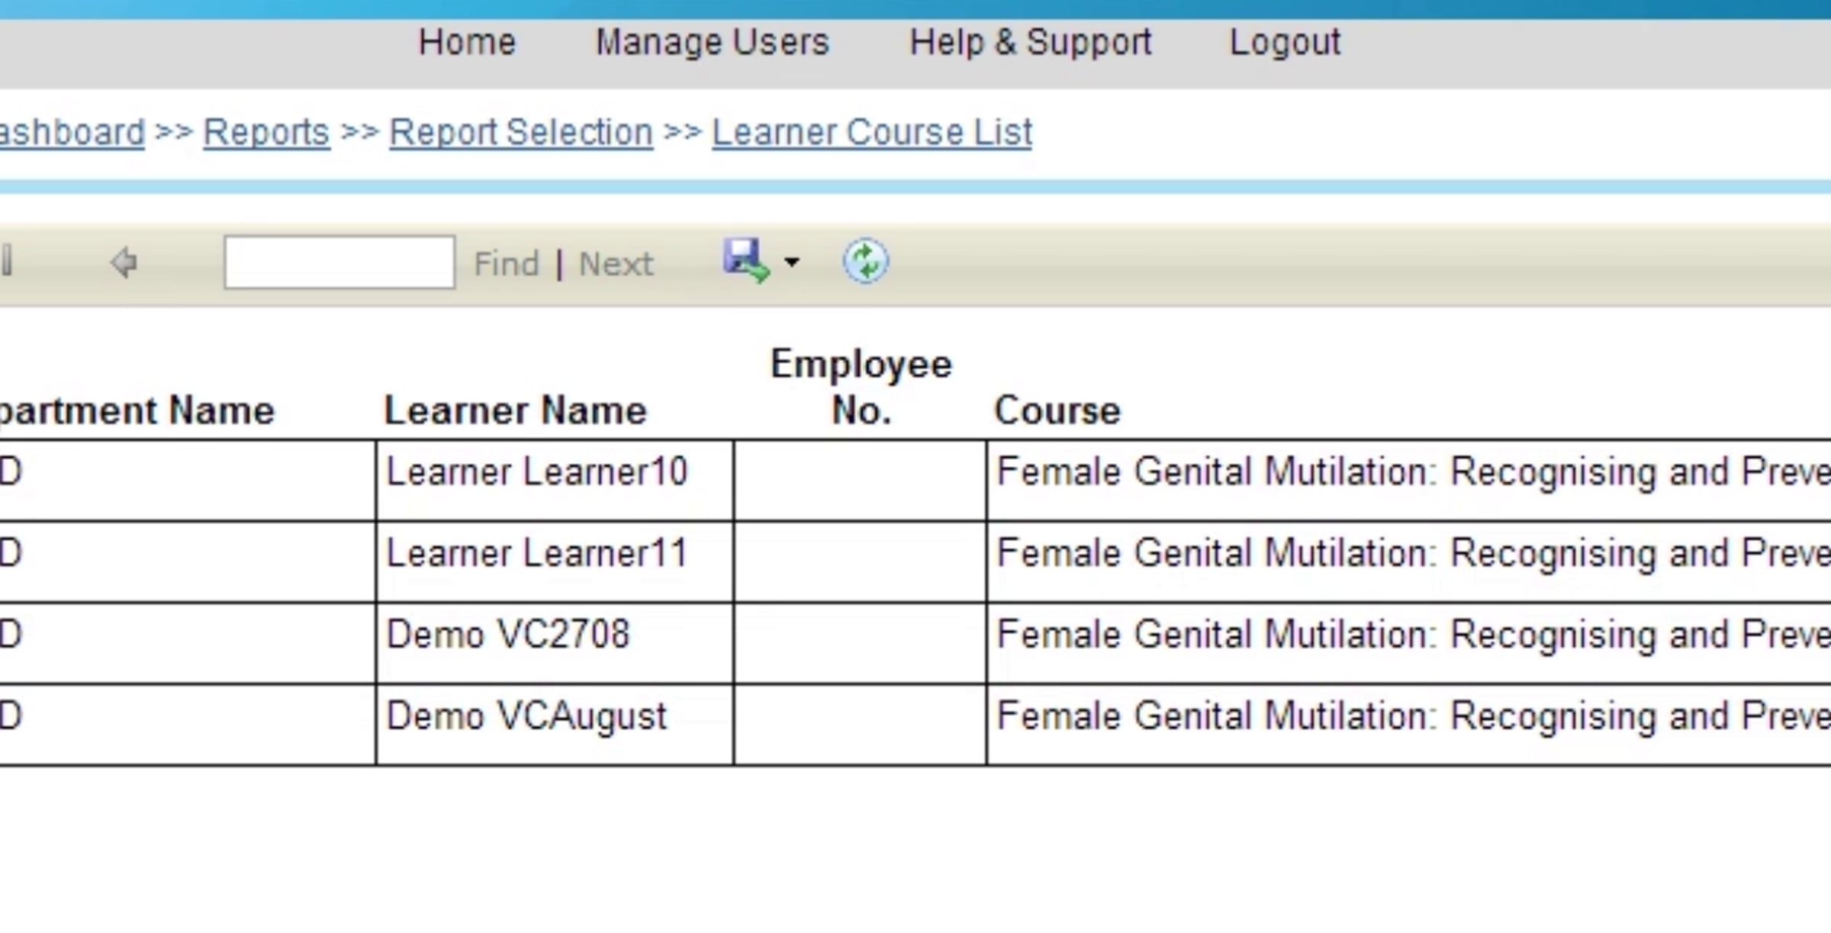
Task: Select the Learner Learner11 name cell
Action: coord(536,554)
